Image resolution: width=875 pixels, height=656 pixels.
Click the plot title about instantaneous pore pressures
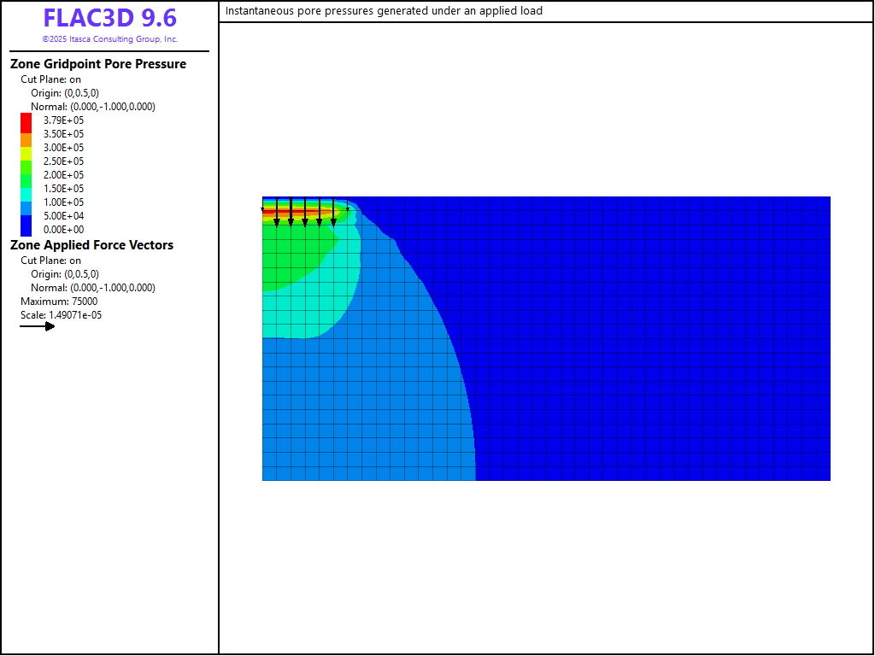(x=384, y=11)
